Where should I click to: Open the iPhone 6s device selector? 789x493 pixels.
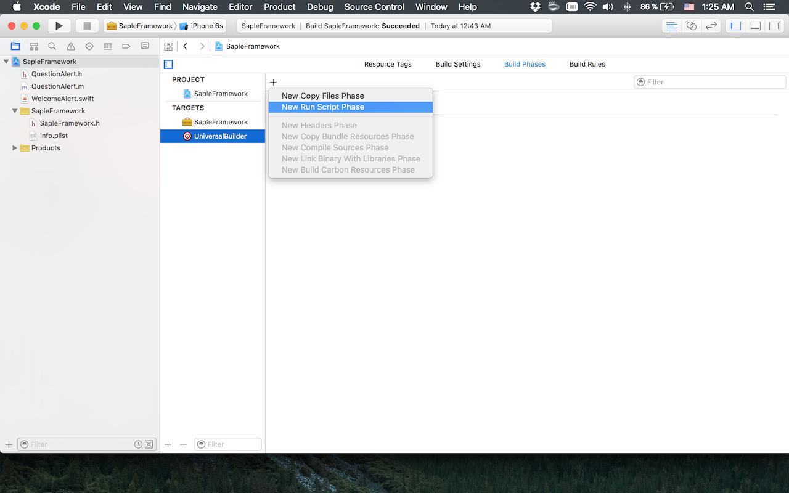pos(202,26)
